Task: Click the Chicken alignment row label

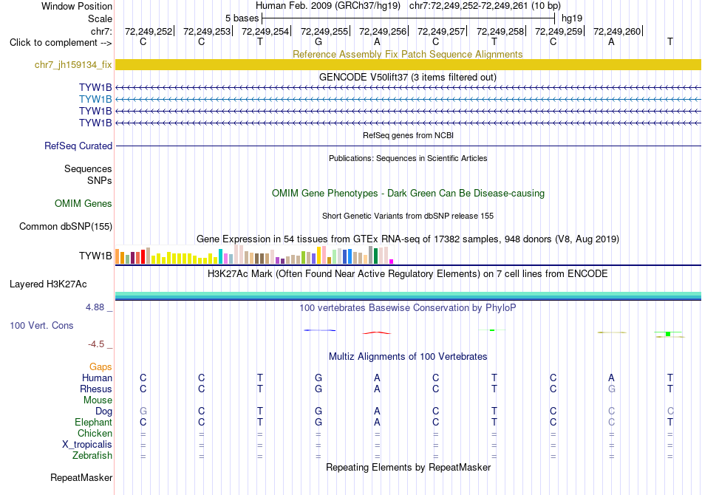Action: (95, 434)
